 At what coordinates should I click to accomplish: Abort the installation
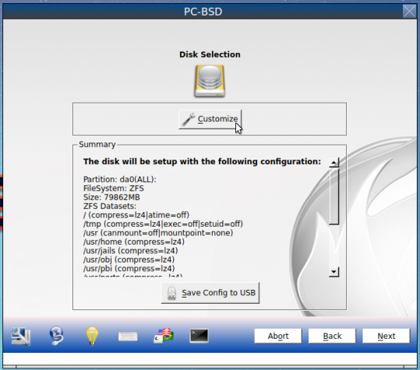[278, 336]
